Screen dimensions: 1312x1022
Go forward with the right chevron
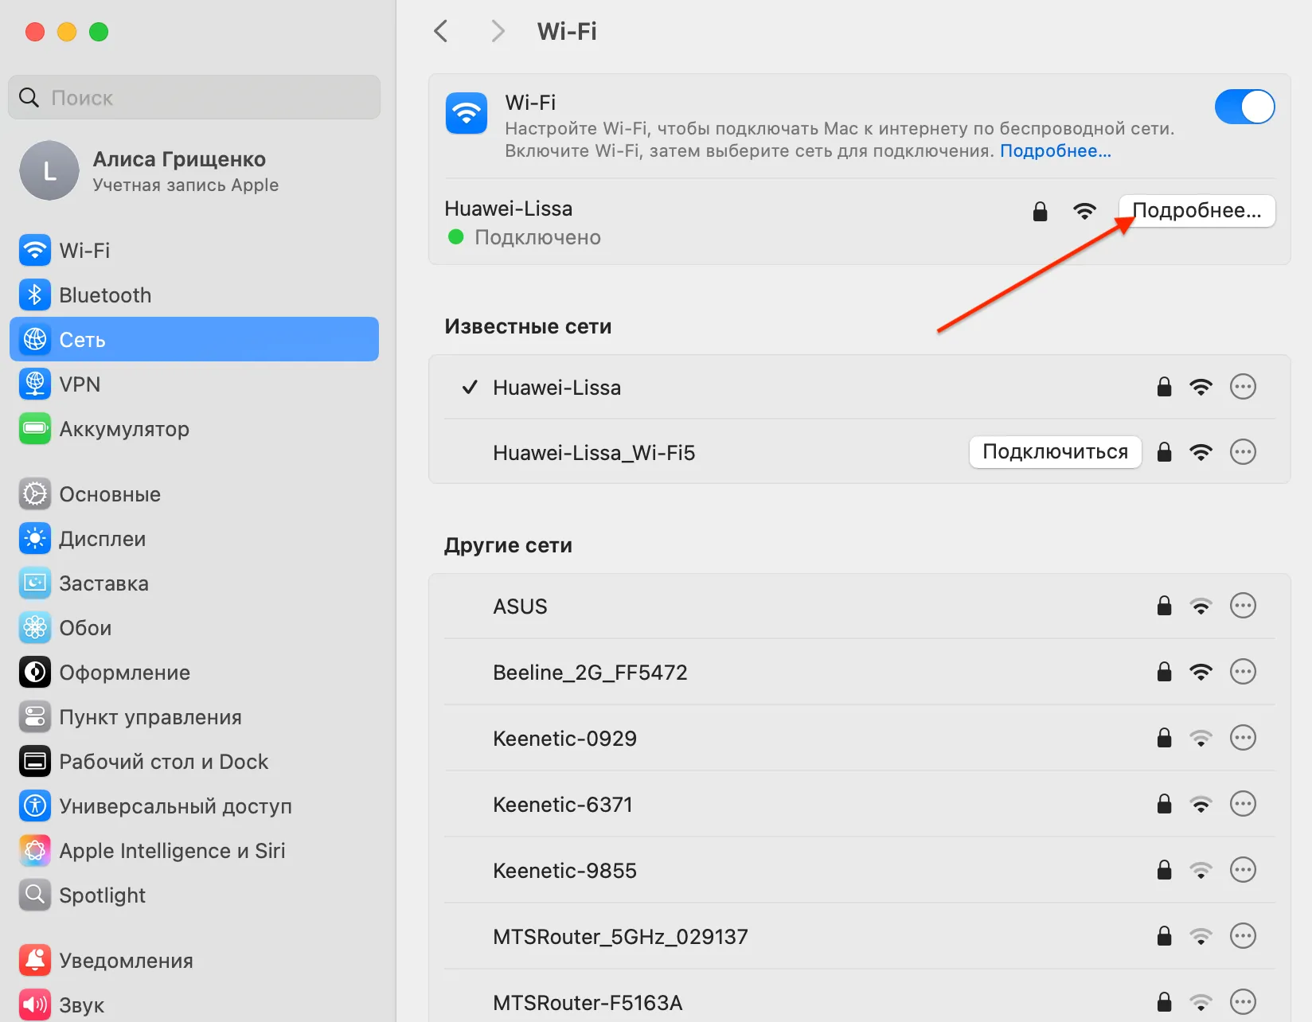coord(498,31)
